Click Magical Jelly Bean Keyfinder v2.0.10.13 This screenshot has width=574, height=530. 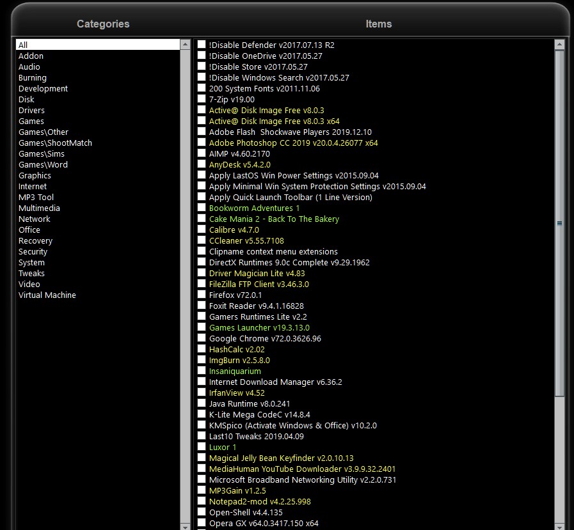point(281,458)
